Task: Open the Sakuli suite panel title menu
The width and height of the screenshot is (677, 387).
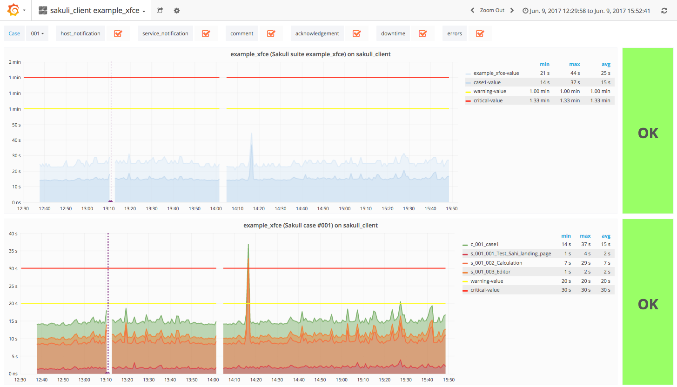Action: [x=310, y=54]
